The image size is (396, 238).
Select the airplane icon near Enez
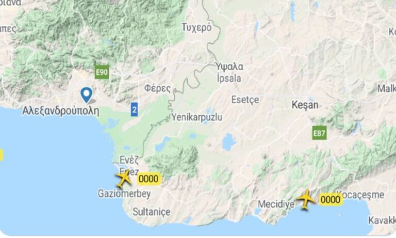tap(124, 179)
